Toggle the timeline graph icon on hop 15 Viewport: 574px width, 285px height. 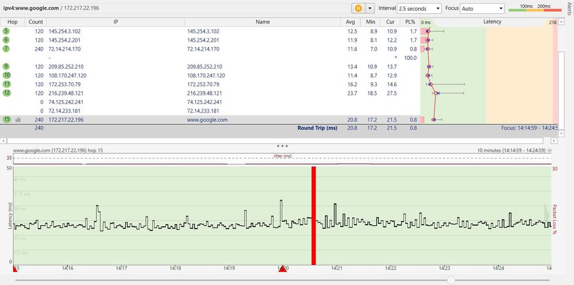[x=18, y=120]
